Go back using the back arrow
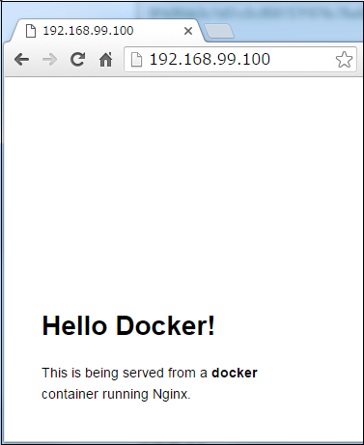This screenshot has height=445, width=364. (21, 60)
